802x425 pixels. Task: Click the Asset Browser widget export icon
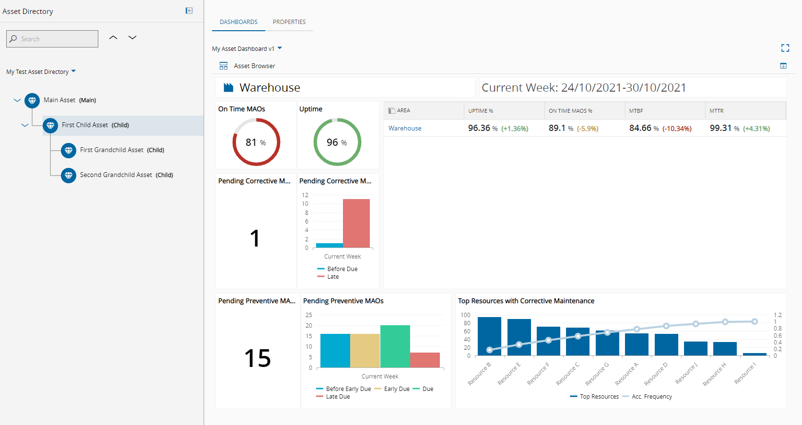[x=783, y=66]
